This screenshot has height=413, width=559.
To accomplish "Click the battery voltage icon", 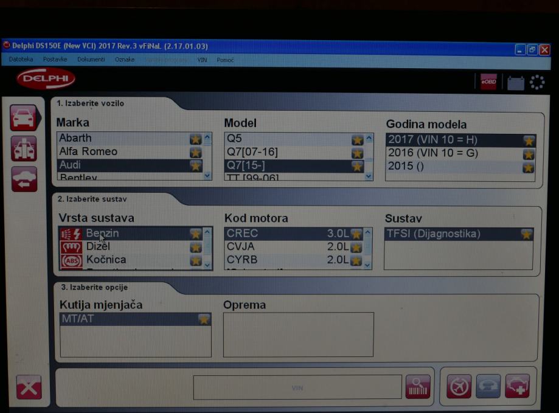I will point(515,83).
